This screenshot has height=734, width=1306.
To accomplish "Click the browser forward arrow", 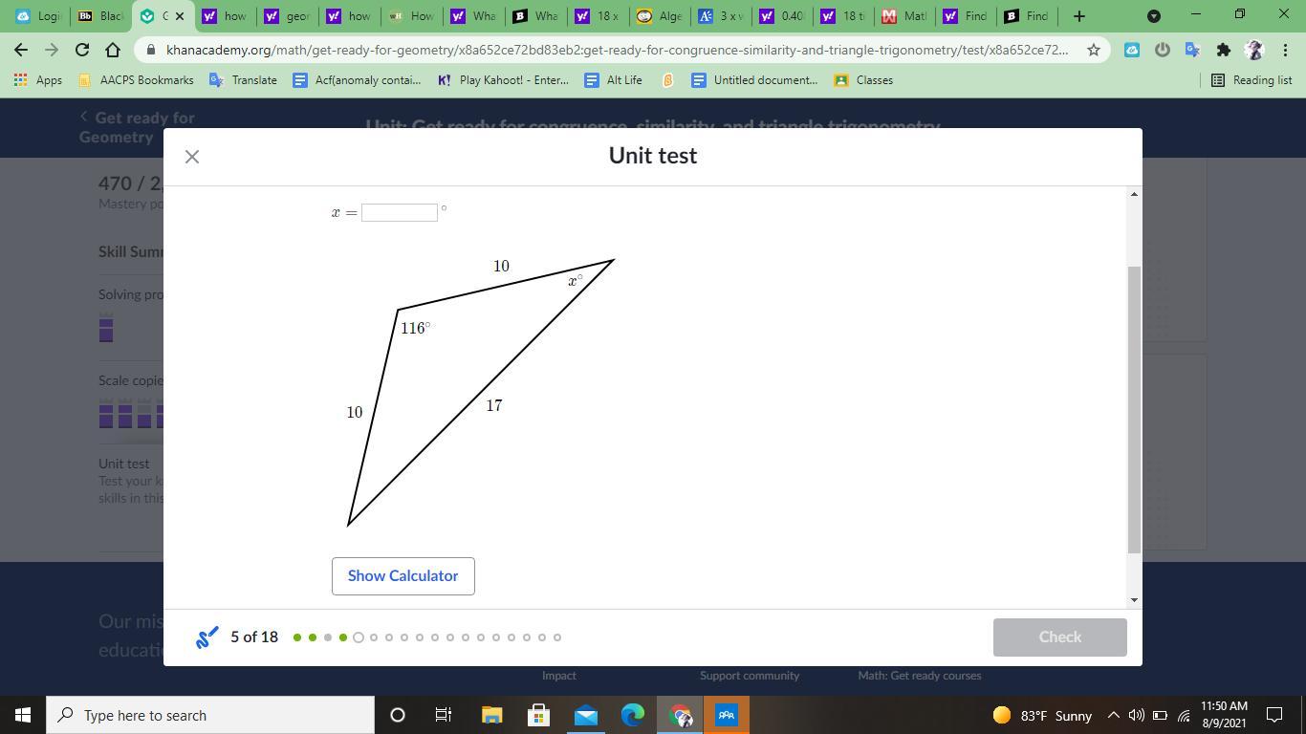I will tap(52, 50).
